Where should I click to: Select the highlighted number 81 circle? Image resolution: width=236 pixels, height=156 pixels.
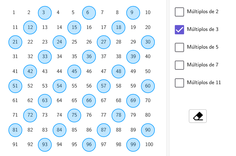15,130
